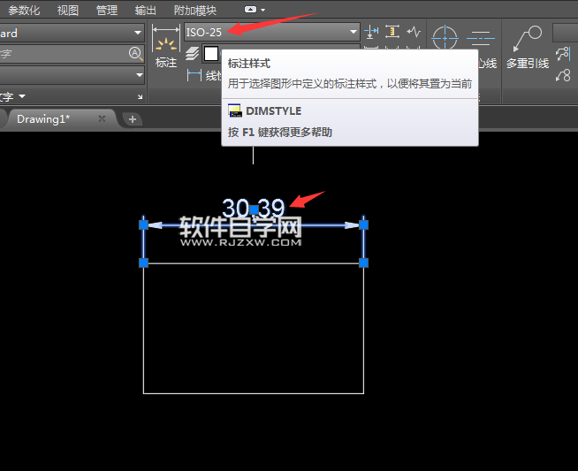Image resolution: width=578 pixels, height=471 pixels.
Task: Close the Drawing1* tab
Action: (x=103, y=118)
